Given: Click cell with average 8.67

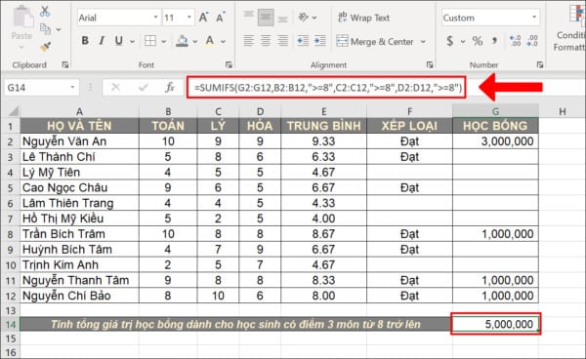Looking at the screenshot, I should (323, 234).
